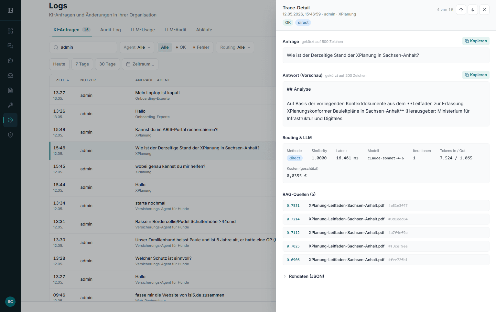
Task: Filter logs to the last 7 Tage
Action: click(82, 64)
